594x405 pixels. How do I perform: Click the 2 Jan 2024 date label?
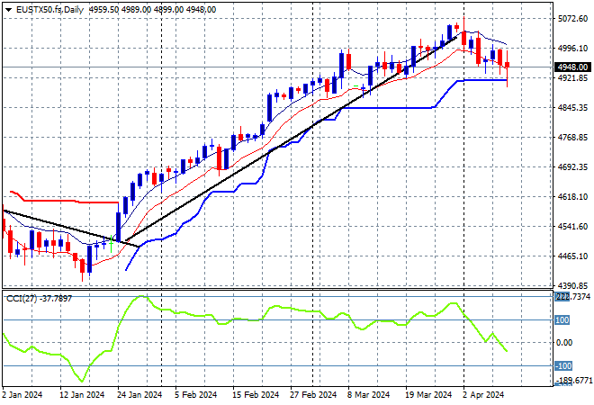pyautogui.click(x=25, y=394)
